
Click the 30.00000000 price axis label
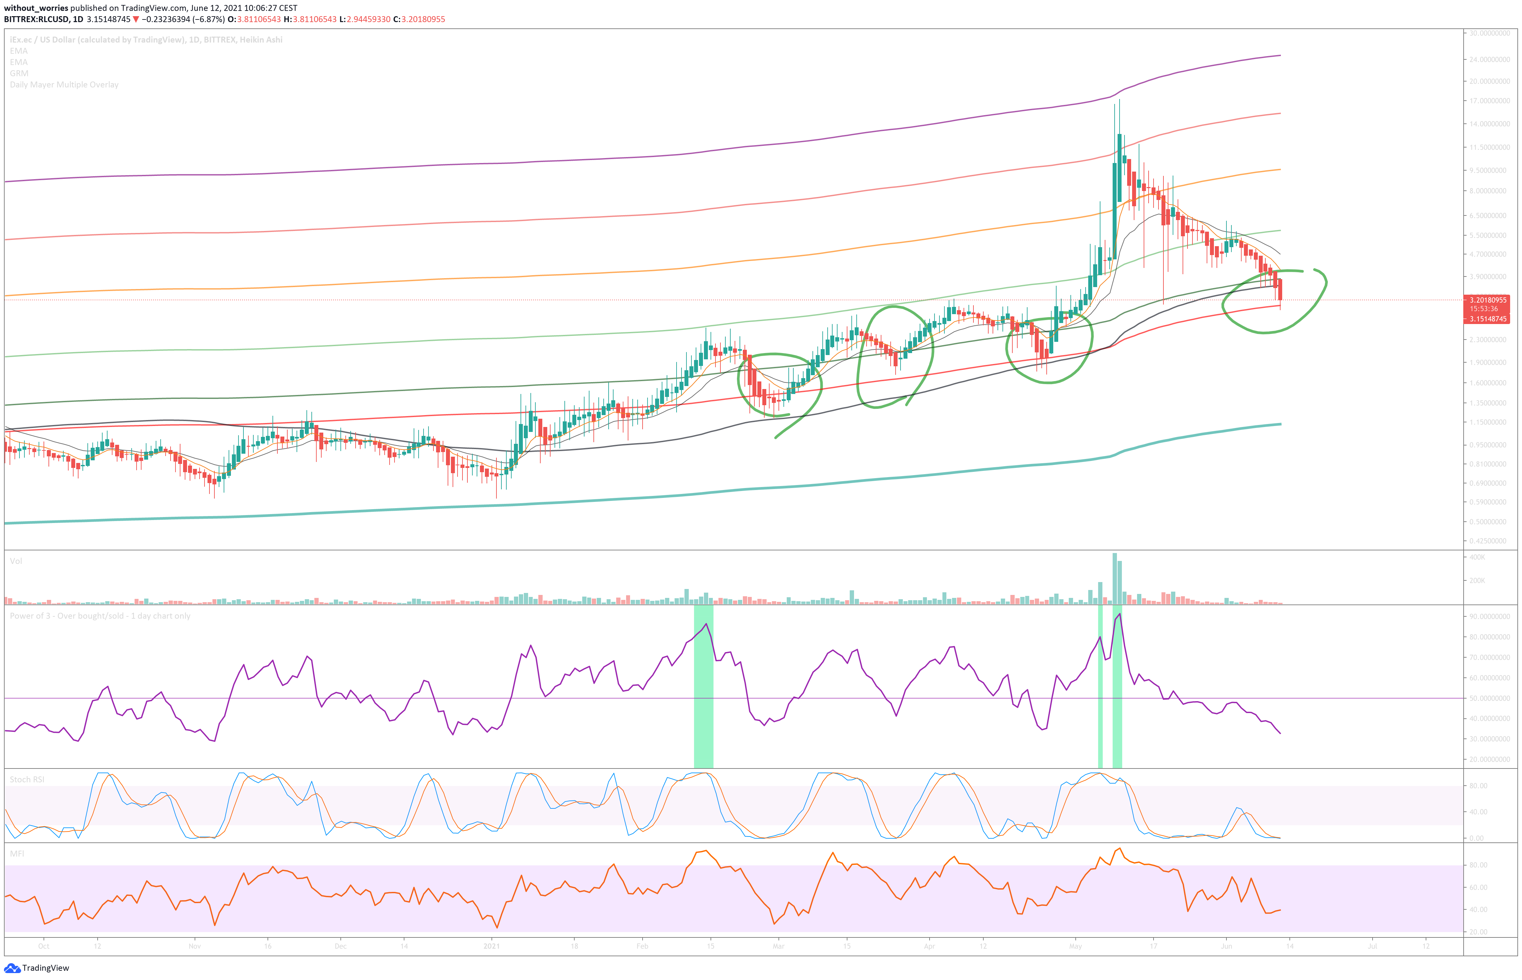click(1490, 33)
